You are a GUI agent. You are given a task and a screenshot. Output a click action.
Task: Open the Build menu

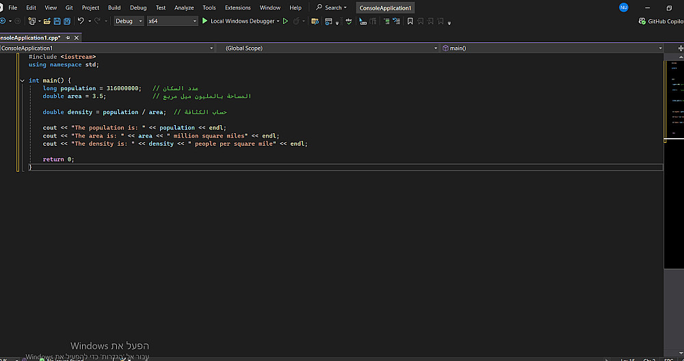pyautogui.click(x=114, y=8)
